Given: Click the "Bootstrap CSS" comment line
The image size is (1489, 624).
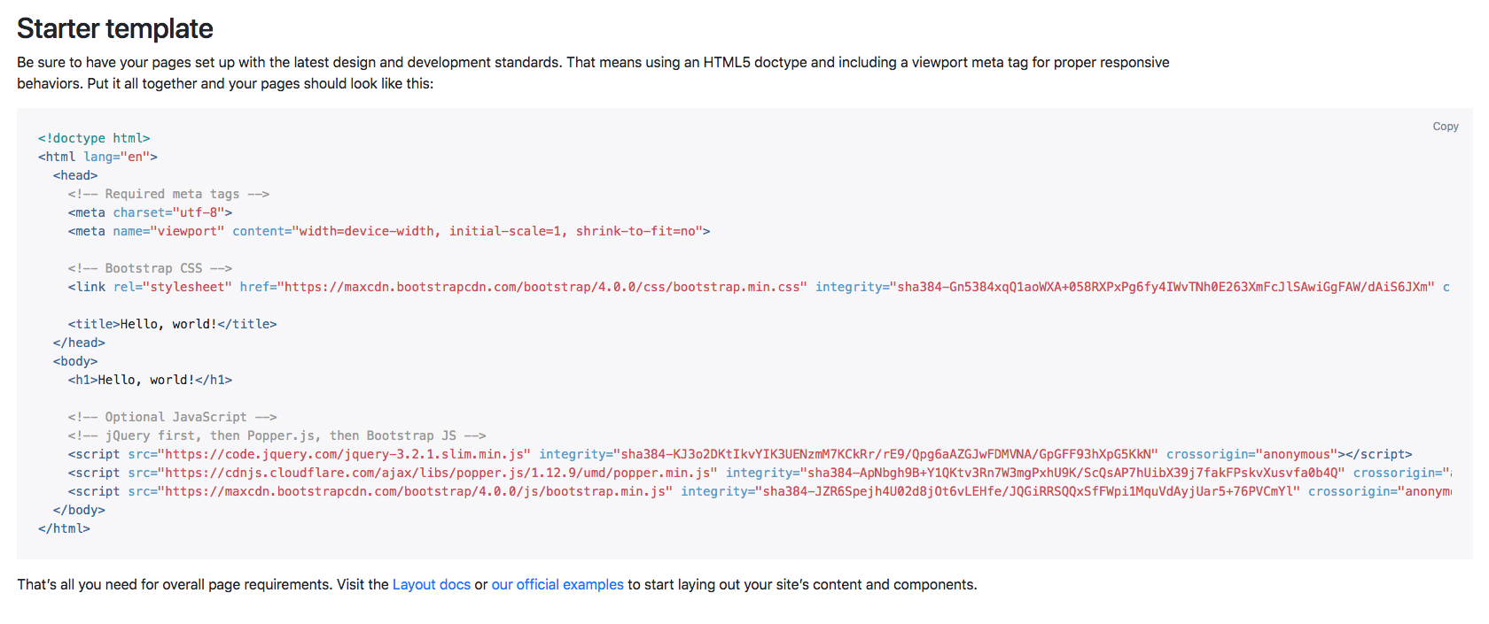Looking at the screenshot, I should point(150,268).
